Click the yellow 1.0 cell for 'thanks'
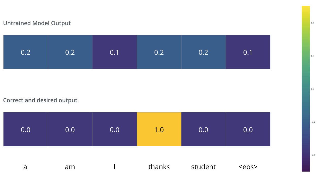The image size is (319, 174). point(159,129)
